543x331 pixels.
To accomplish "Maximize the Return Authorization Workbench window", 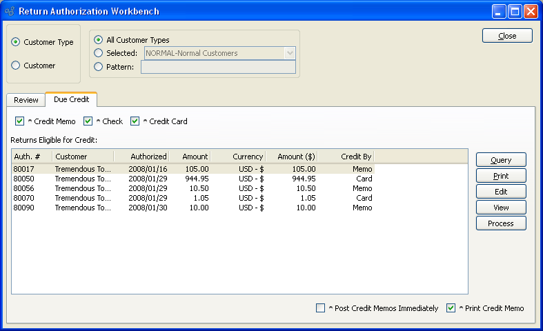I will point(515,12).
